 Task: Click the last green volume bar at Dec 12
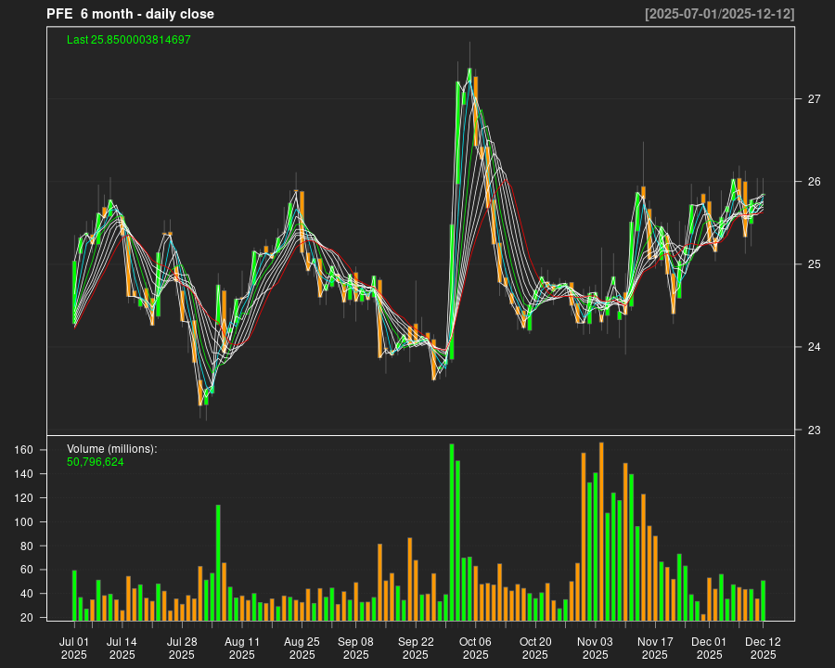coord(763,600)
